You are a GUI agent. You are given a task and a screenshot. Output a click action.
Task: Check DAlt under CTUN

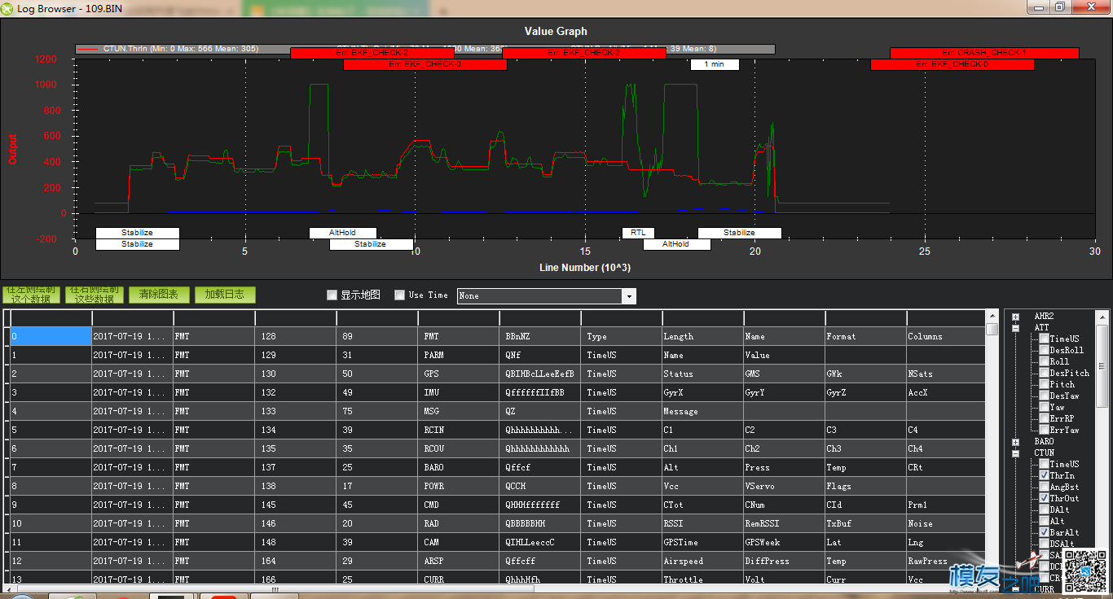tap(1044, 509)
